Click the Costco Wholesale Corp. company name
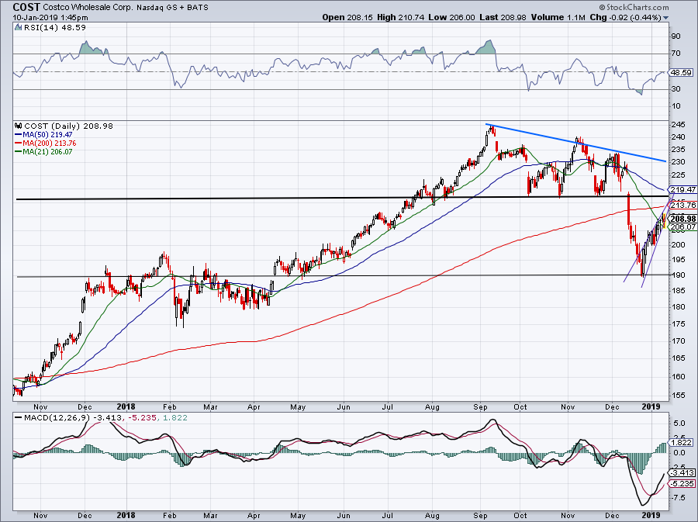This screenshot has height=522, width=698. pos(88,8)
